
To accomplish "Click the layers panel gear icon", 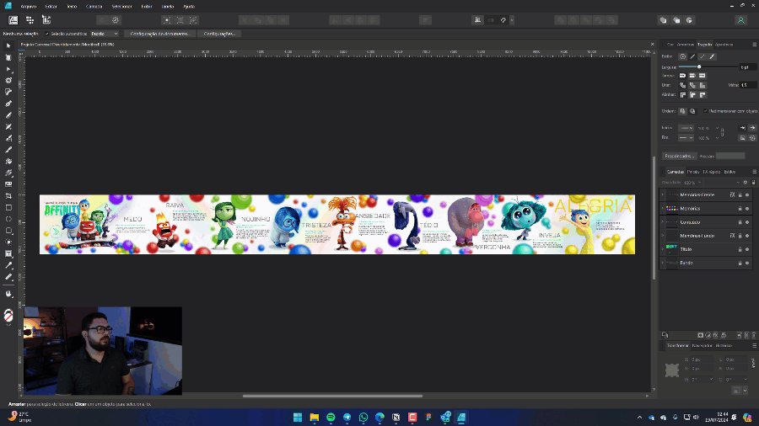I will [x=746, y=183].
